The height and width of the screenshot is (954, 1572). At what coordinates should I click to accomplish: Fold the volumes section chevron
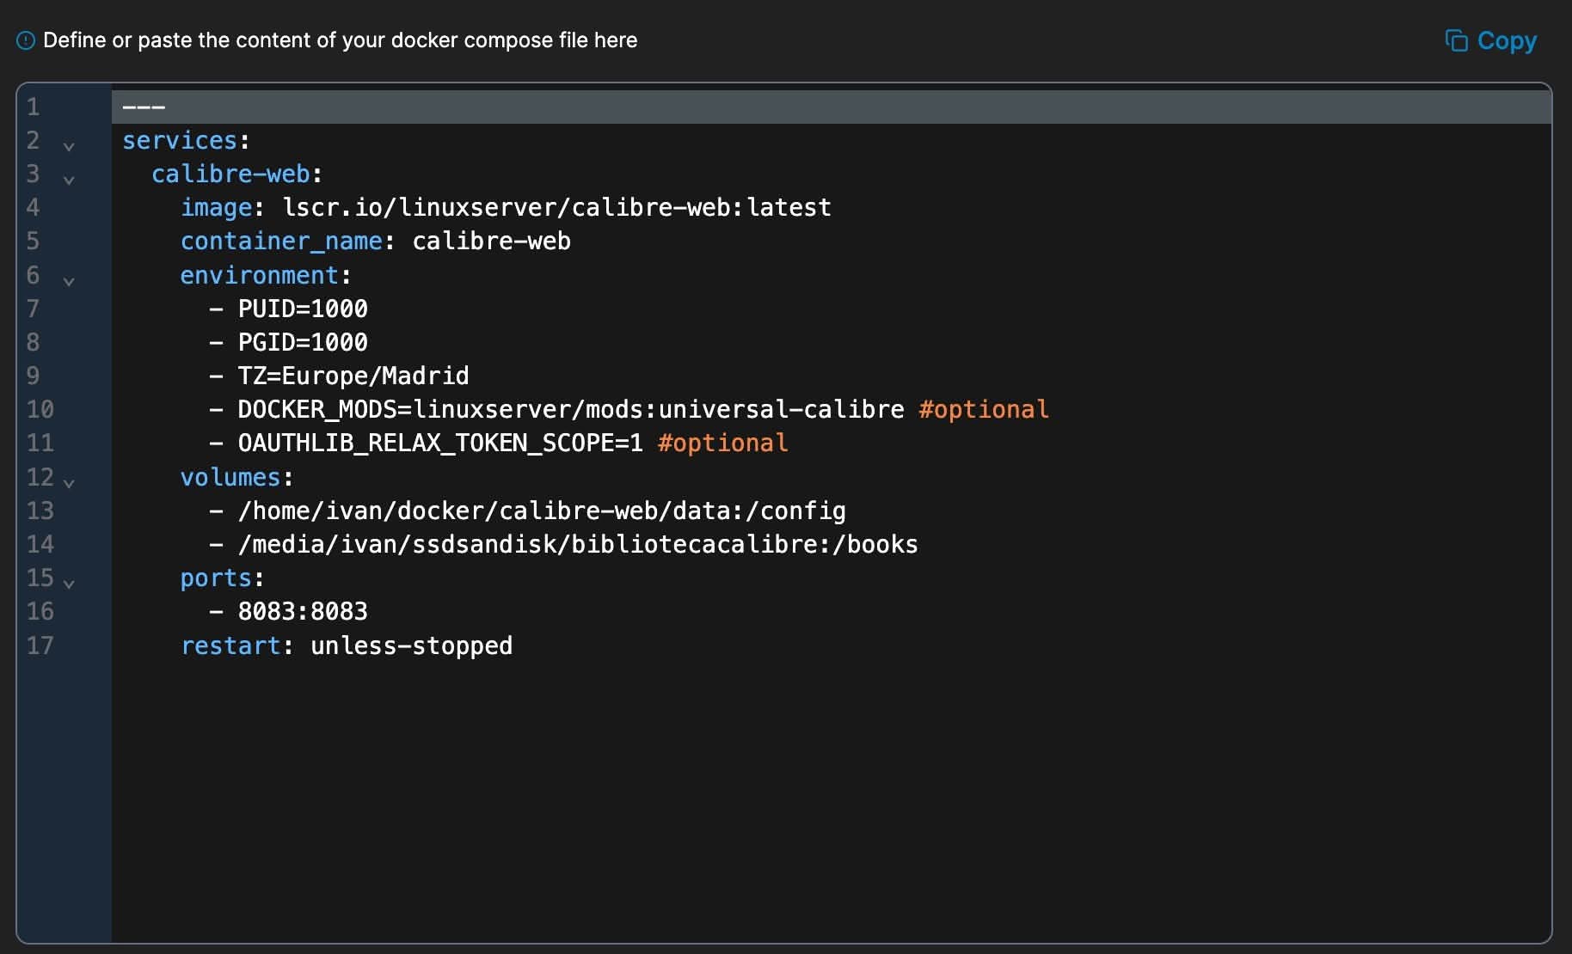coord(69,483)
